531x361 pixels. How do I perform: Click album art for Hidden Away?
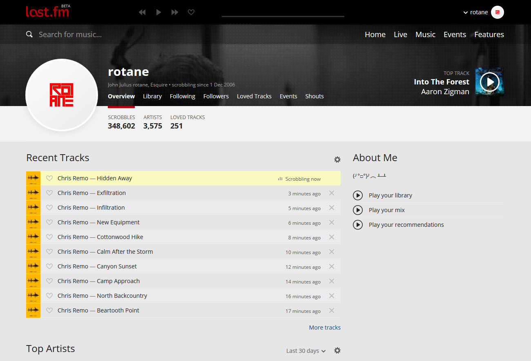pos(33,178)
